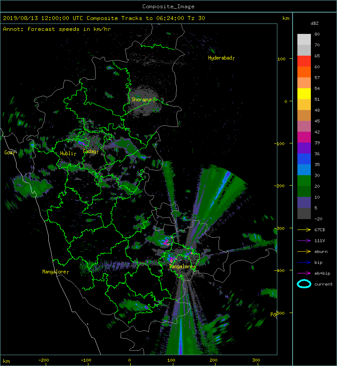
Task: Click the 300 tick label on bottom axis
Action: (256, 360)
